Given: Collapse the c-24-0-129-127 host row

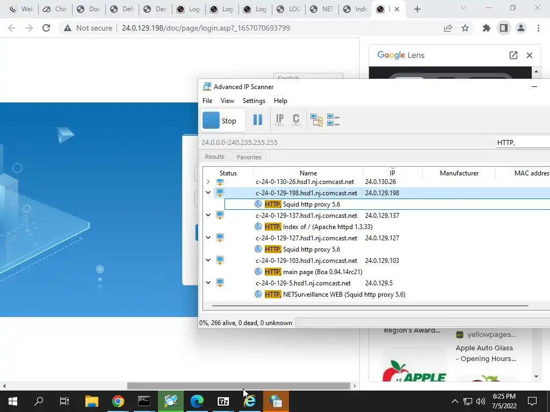Looking at the screenshot, I should [208, 238].
